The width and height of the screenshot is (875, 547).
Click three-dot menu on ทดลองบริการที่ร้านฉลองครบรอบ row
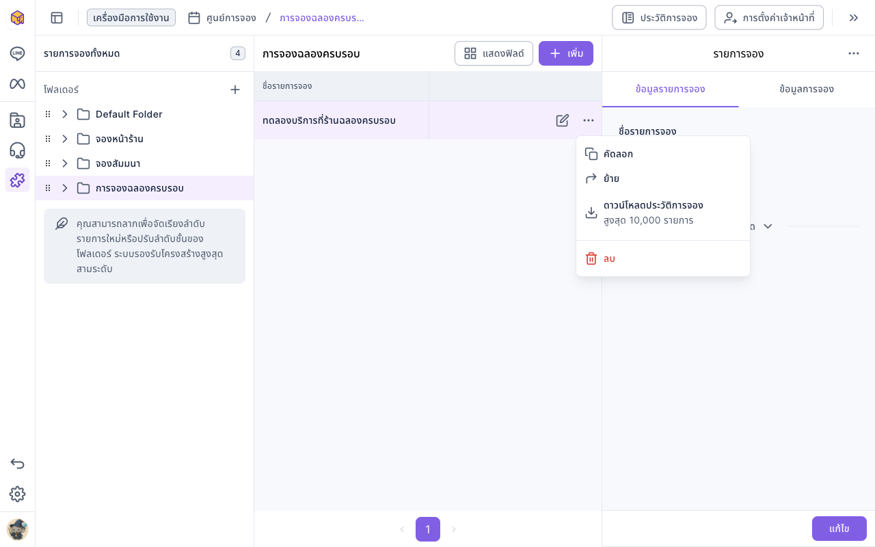coord(589,120)
